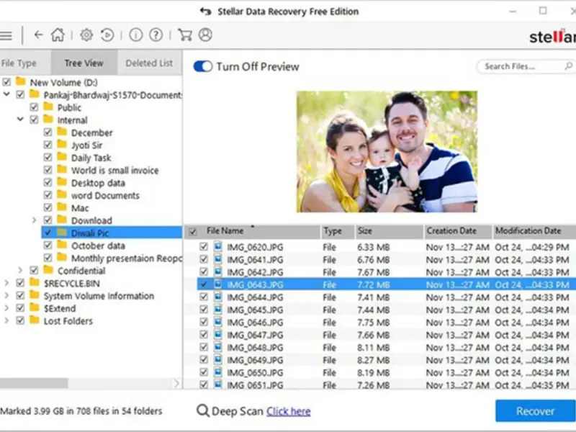The width and height of the screenshot is (576, 432).
Task: Open the hamburger menu icon
Action: pos(6,35)
